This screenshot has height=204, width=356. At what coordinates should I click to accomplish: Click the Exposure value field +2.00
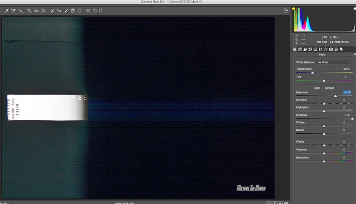click(x=347, y=92)
